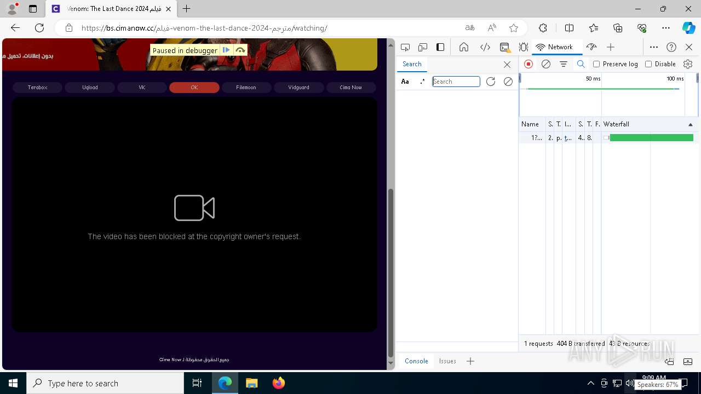Add a drawer tool with plus
Viewport: 701px width, 394px height.
point(470,361)
